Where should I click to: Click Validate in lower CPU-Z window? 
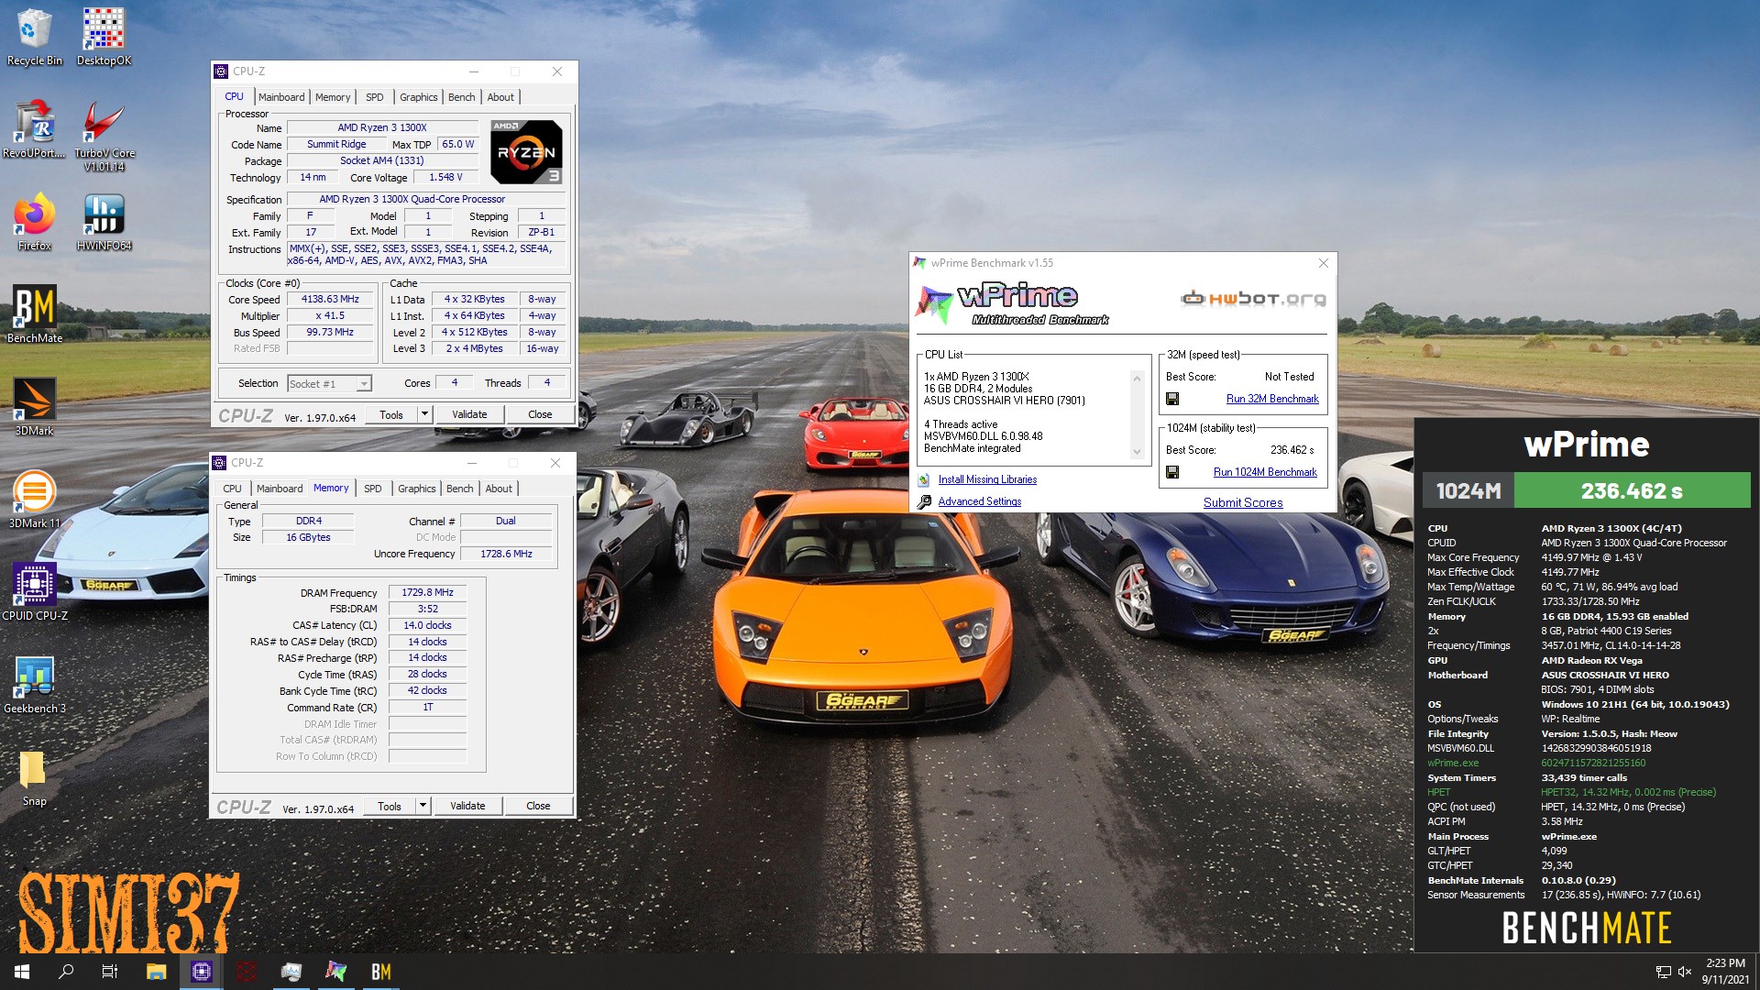pyautogui.click(x=467, y=806)
